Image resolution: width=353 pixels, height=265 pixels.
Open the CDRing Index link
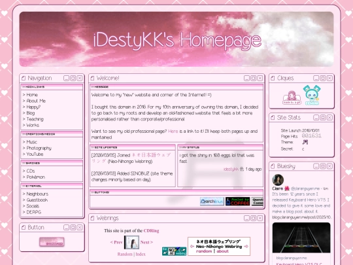point(141,254)
